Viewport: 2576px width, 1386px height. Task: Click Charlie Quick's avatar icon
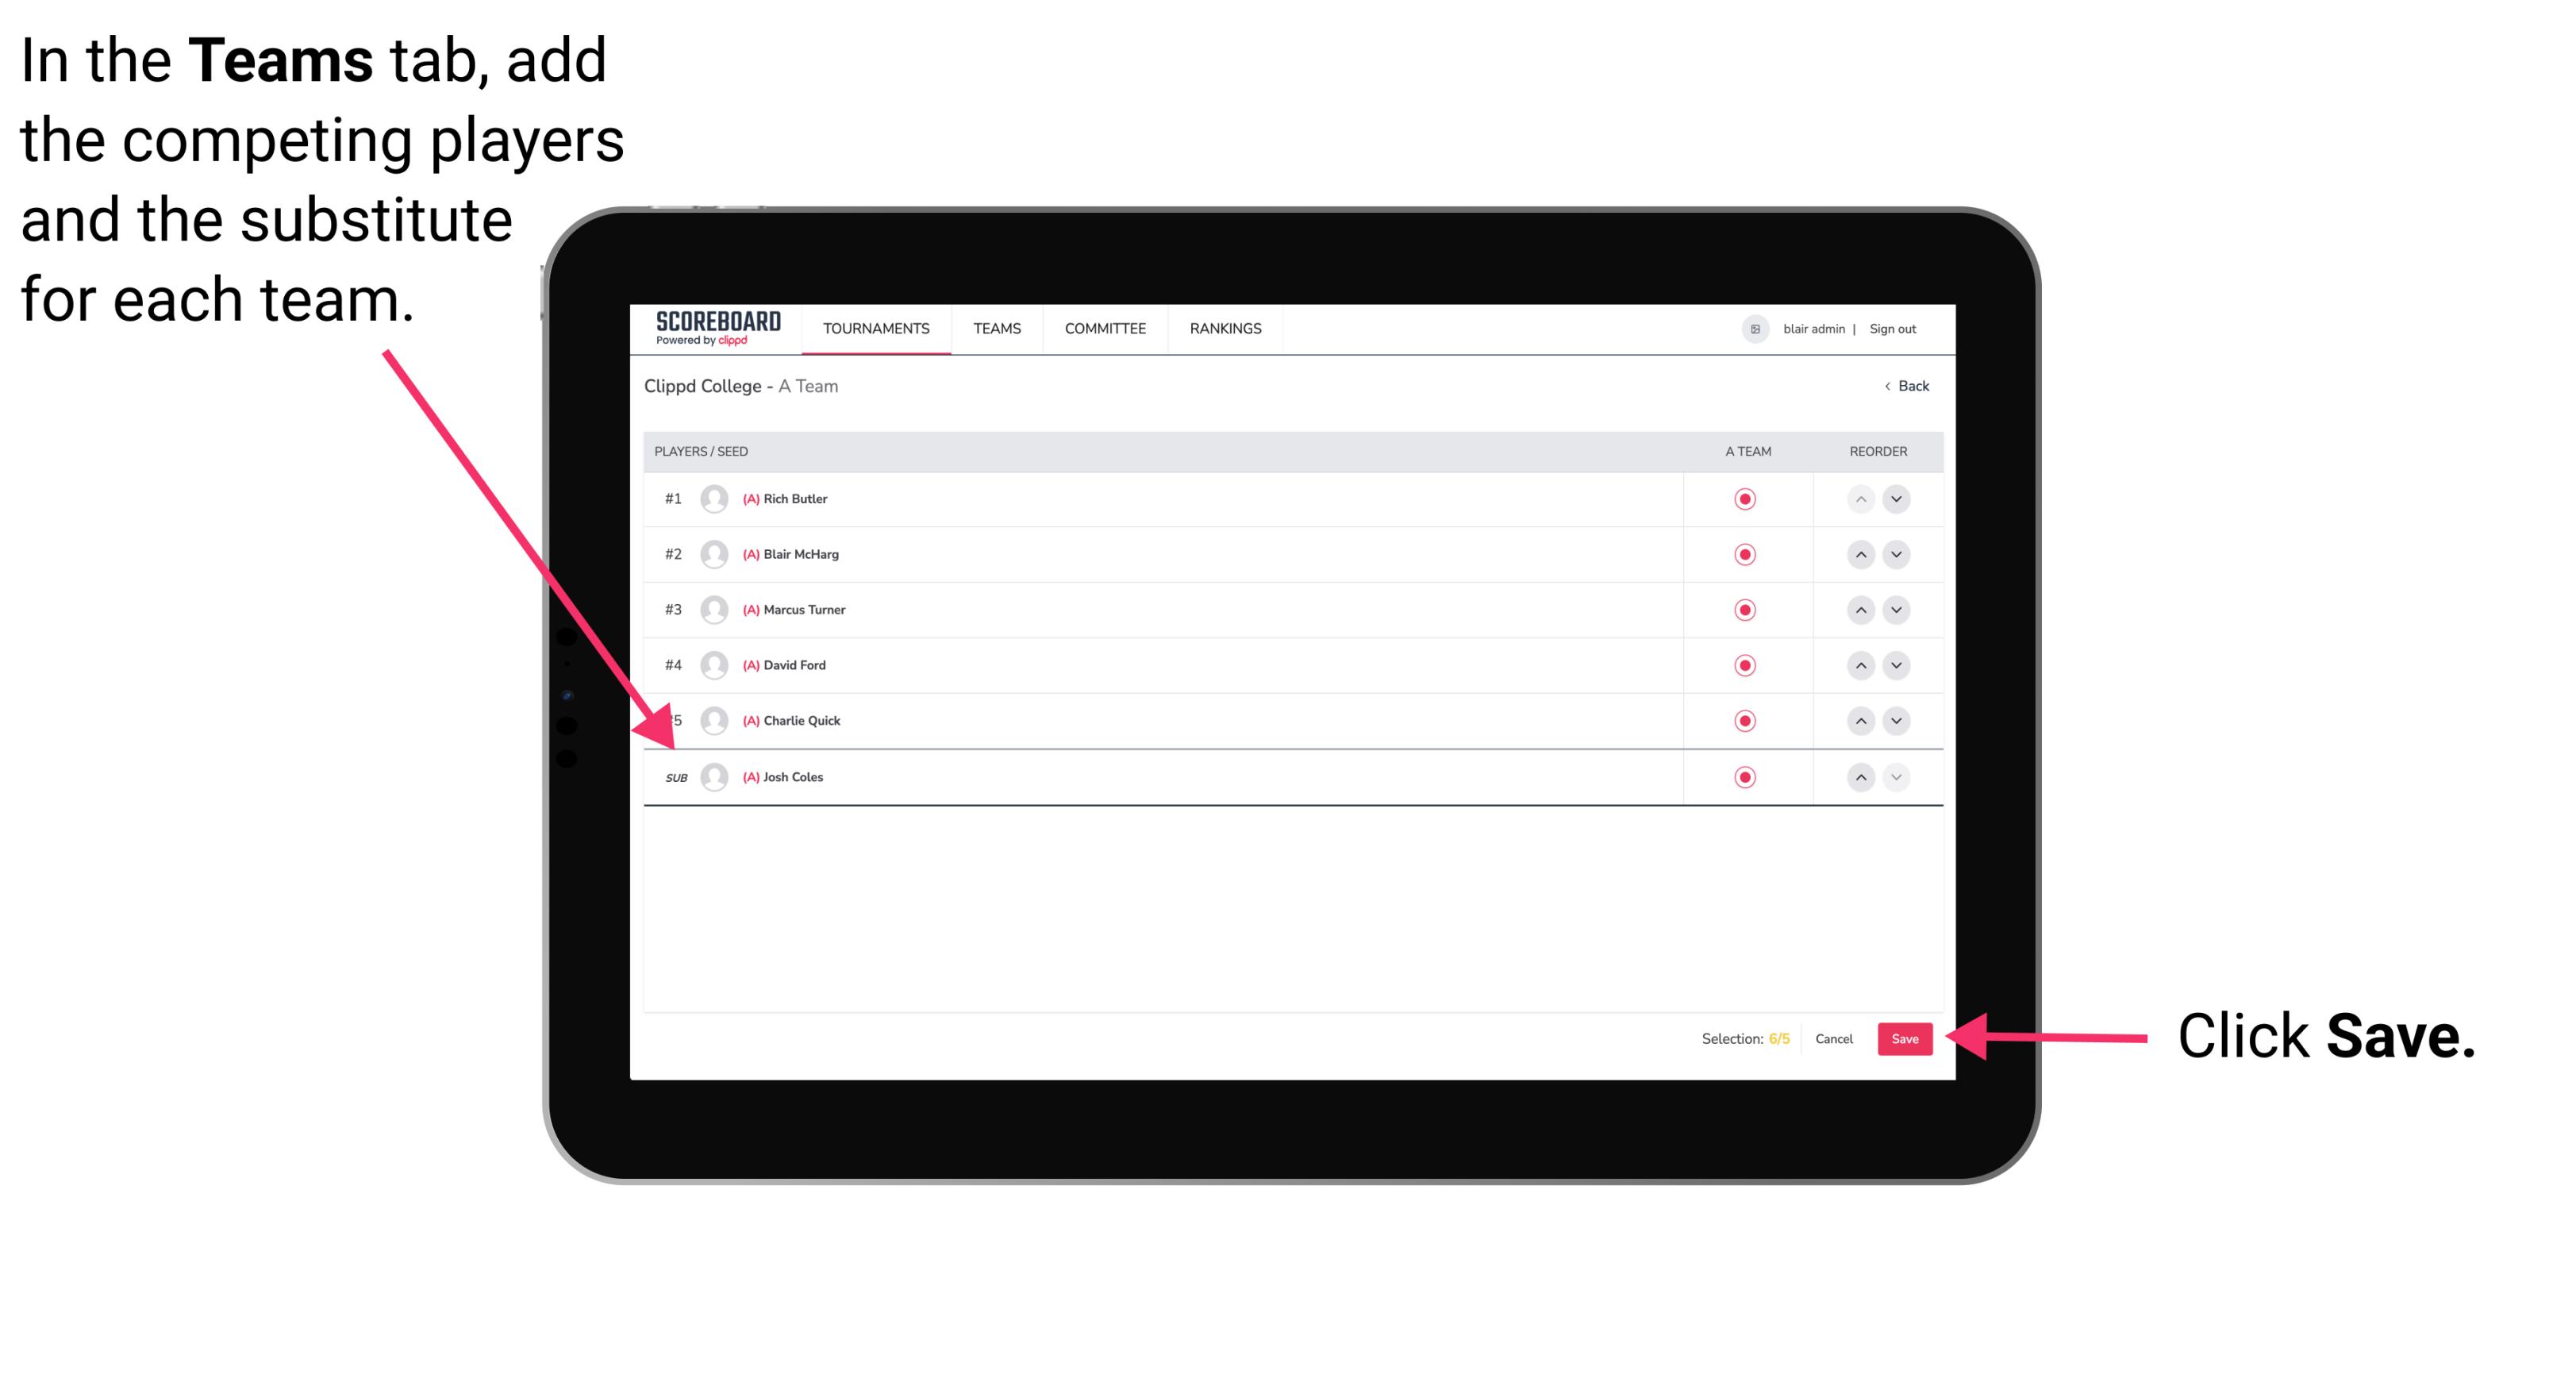(x=714, y=721)
